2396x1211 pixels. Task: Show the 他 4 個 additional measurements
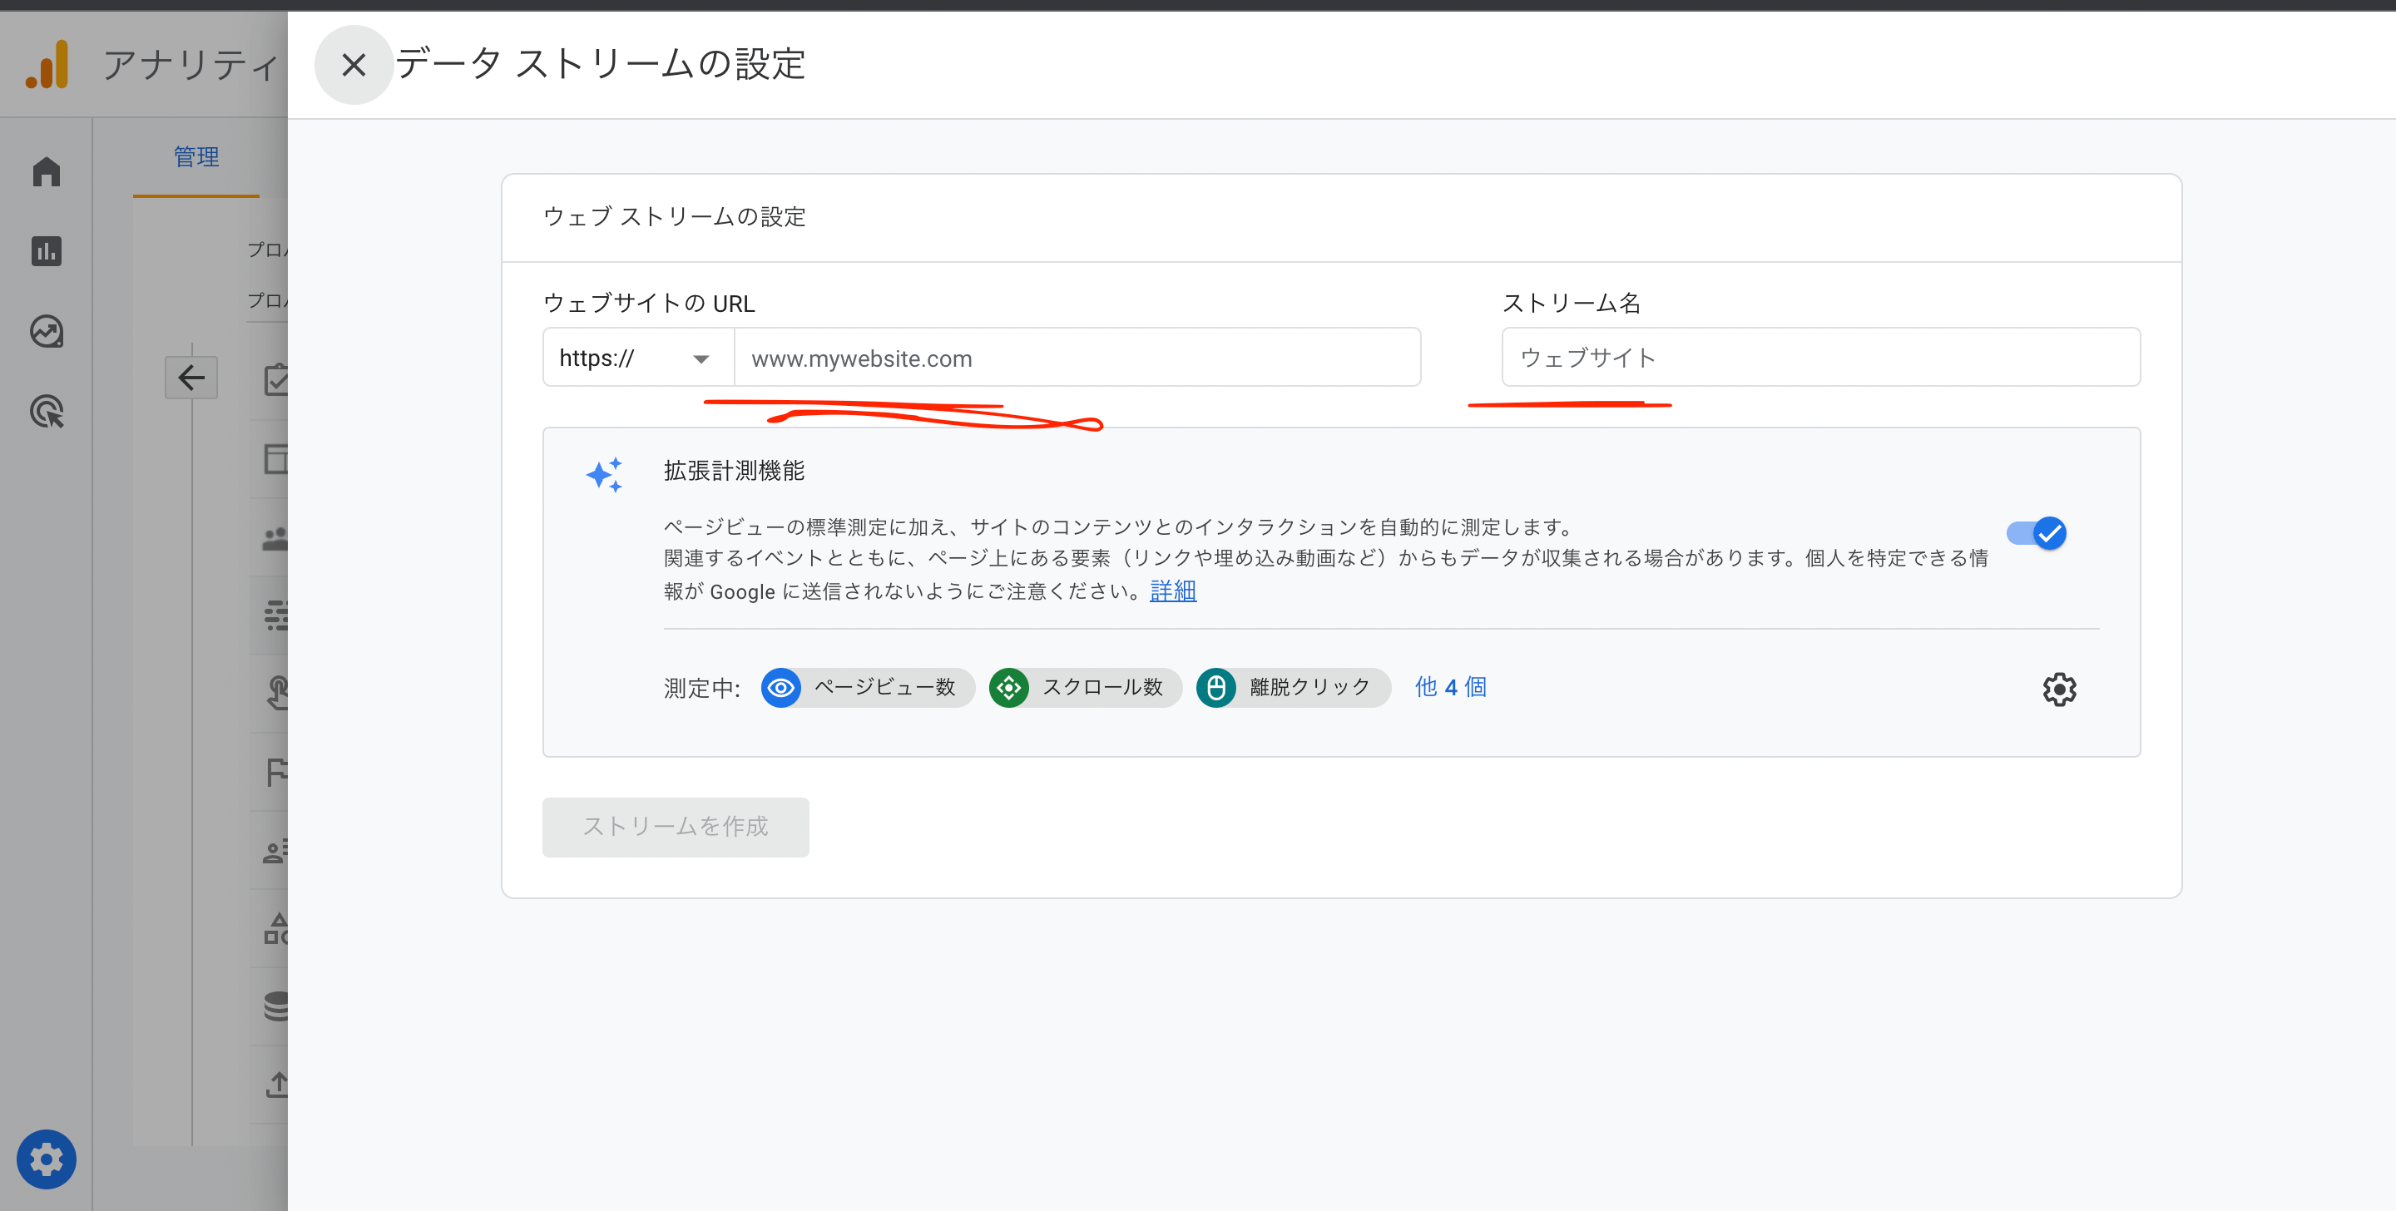(1449, 687)
